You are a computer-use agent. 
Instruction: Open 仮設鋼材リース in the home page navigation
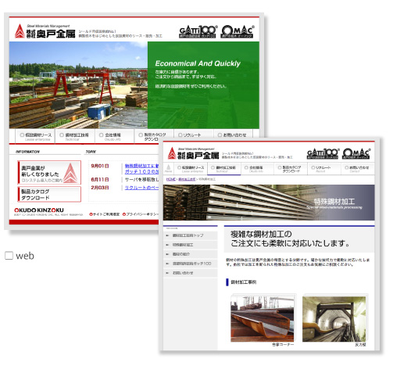(x=35, y=136)
